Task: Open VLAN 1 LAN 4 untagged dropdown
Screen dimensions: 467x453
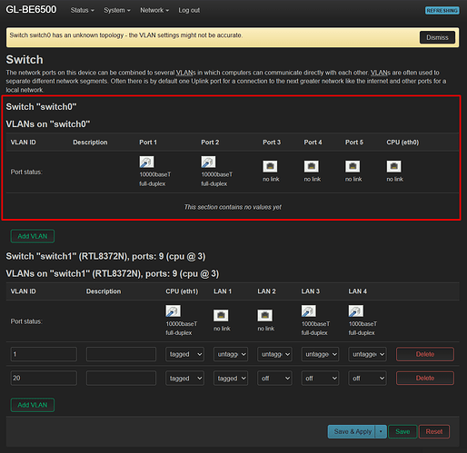Action: point(367,354)
